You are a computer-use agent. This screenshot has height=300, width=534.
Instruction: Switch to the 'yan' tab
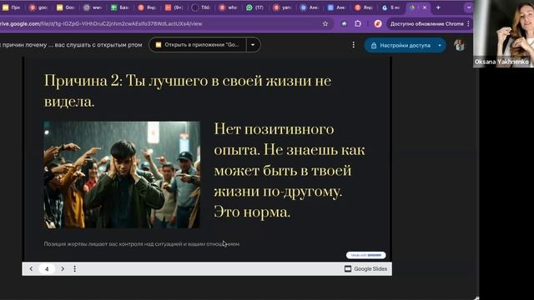pos(282,7)
